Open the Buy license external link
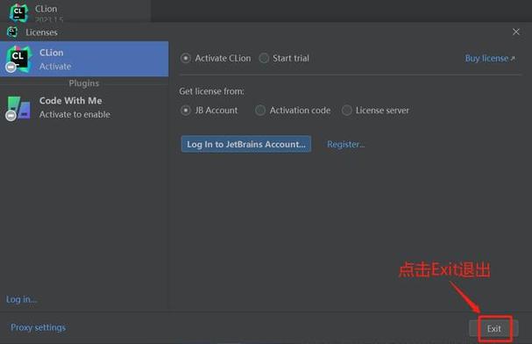This screenshot has width=532, height=344. 490,59
